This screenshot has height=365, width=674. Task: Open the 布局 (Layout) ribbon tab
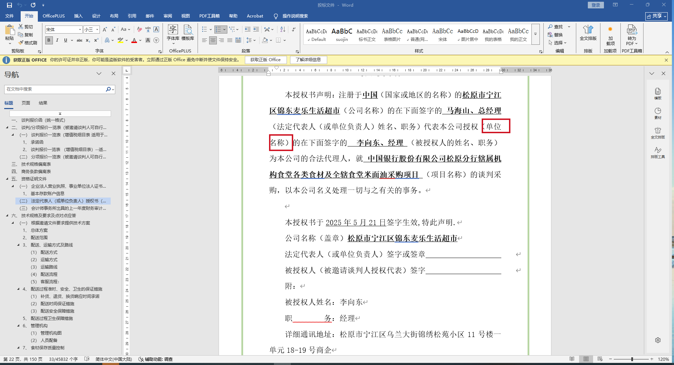114,16
